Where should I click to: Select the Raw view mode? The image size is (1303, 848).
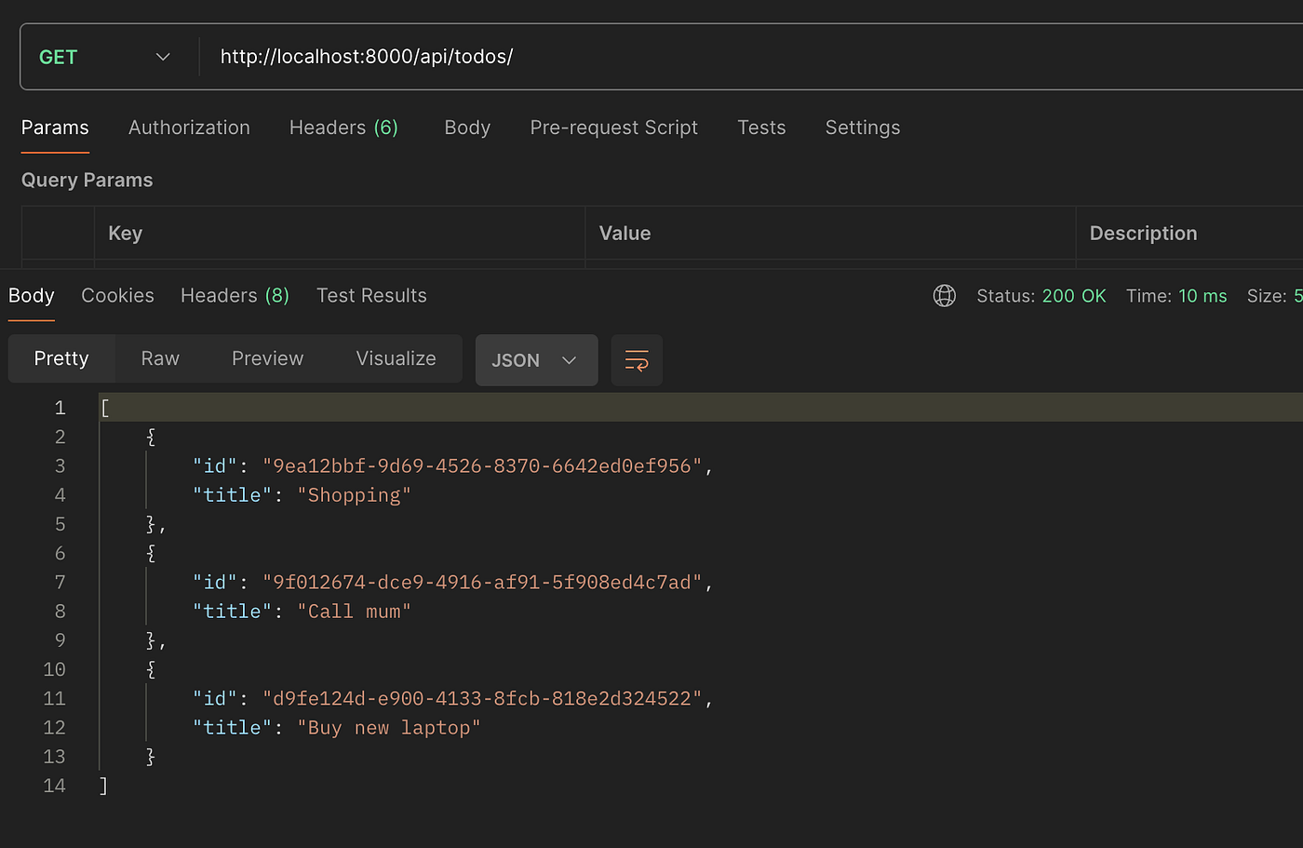(160, 358)
